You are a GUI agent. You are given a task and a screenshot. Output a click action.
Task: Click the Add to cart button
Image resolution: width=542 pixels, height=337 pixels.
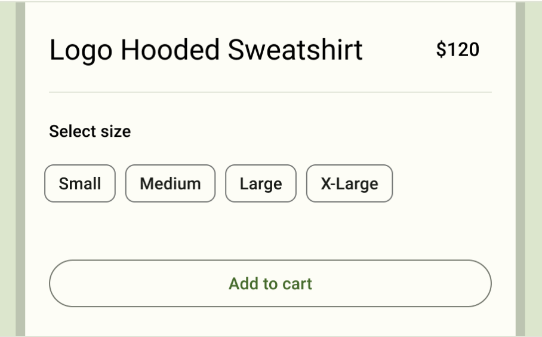(x=270, y=283)
